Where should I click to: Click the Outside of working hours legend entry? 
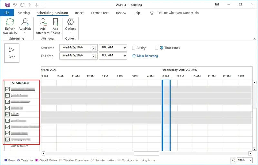[x=136, y=160]
